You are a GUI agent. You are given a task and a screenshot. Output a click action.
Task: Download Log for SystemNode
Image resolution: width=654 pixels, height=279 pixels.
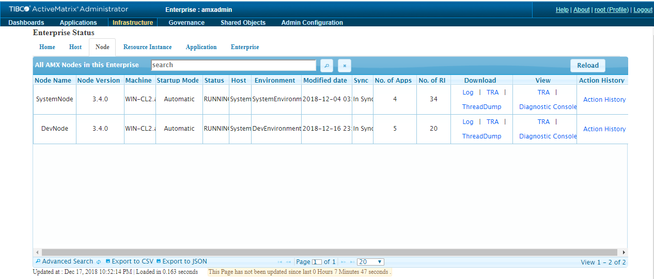click(x=468, y=92)
